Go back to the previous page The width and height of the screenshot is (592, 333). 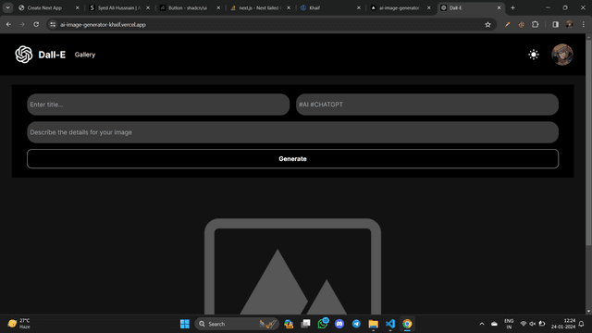coord(8,25)
